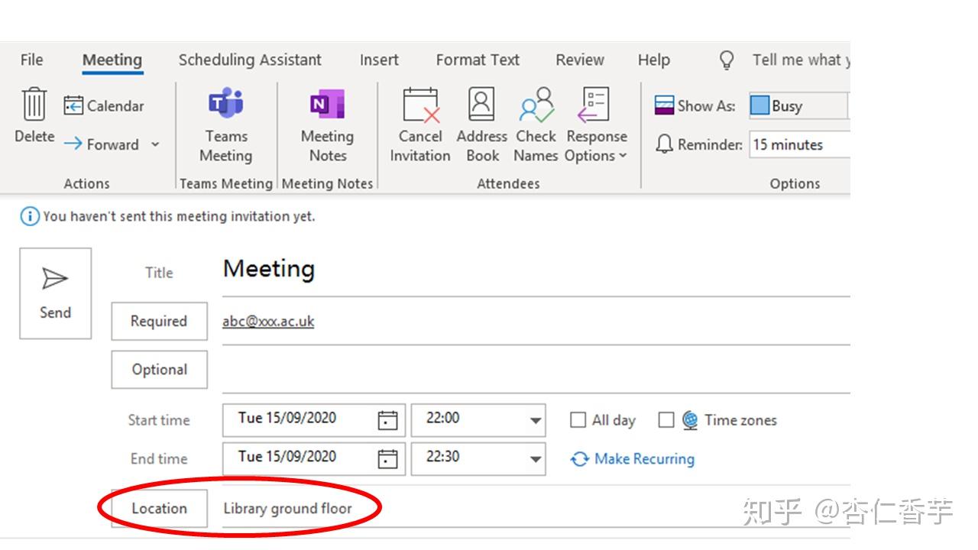
Task: Open the Review tab
Action: [x=580, y=60]
